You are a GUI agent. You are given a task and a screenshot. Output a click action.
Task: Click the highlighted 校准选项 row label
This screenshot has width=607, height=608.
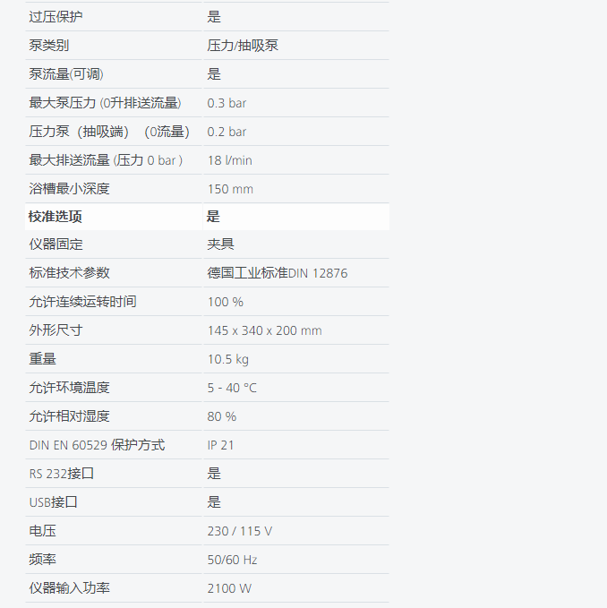pyautogui.click(x=56, y=217)
